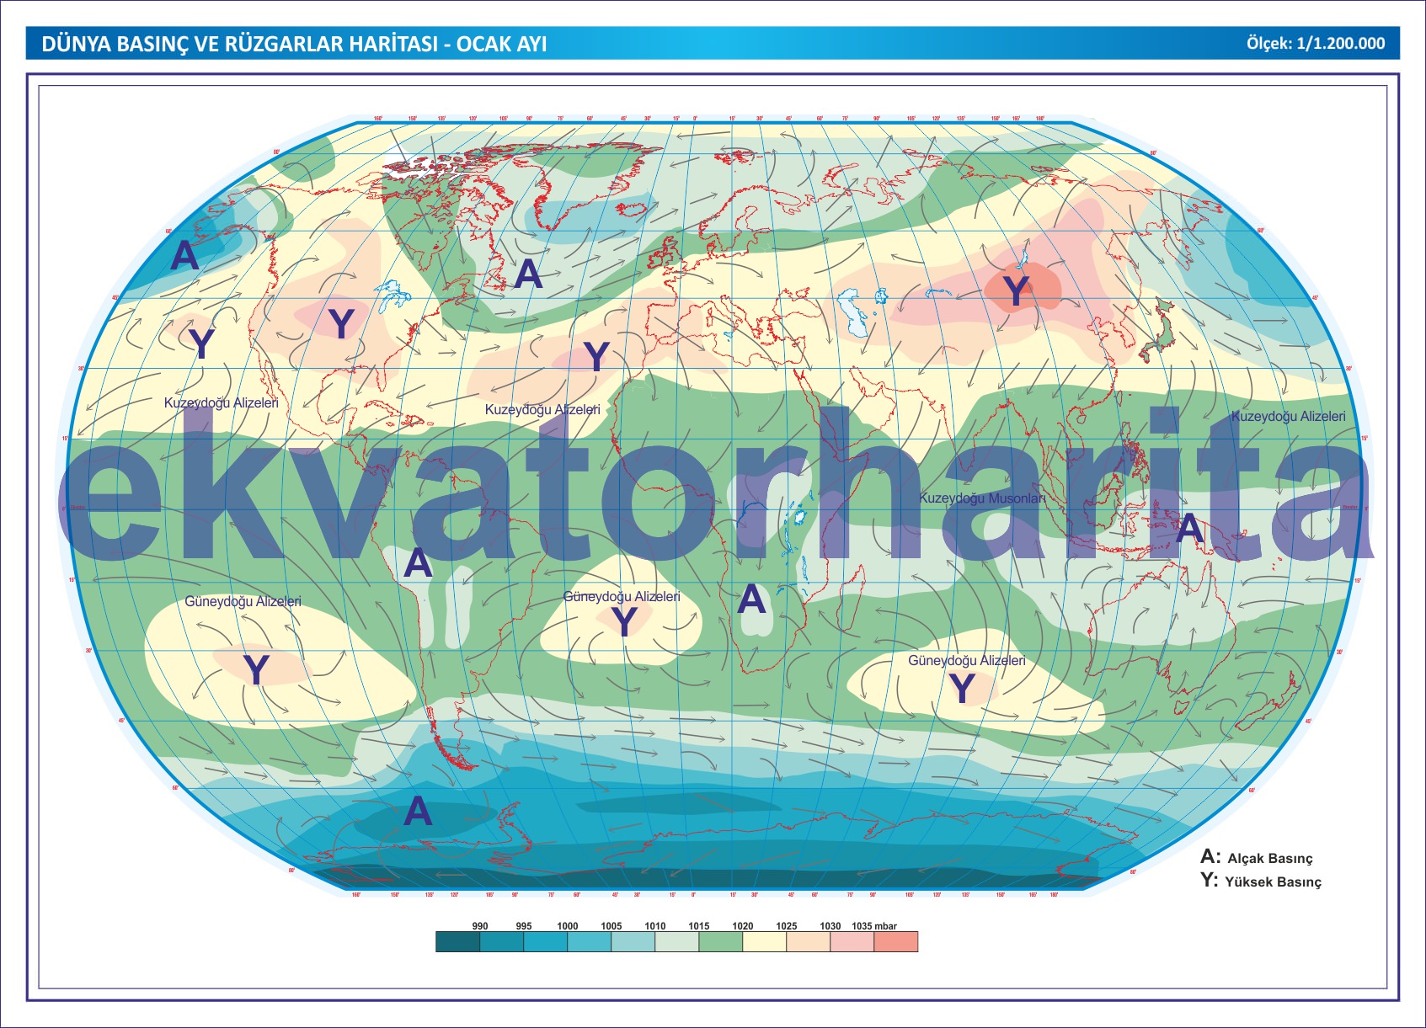
Task: Click the legend value '1010'
Action: pyautogui.click(x=655, y=925)
